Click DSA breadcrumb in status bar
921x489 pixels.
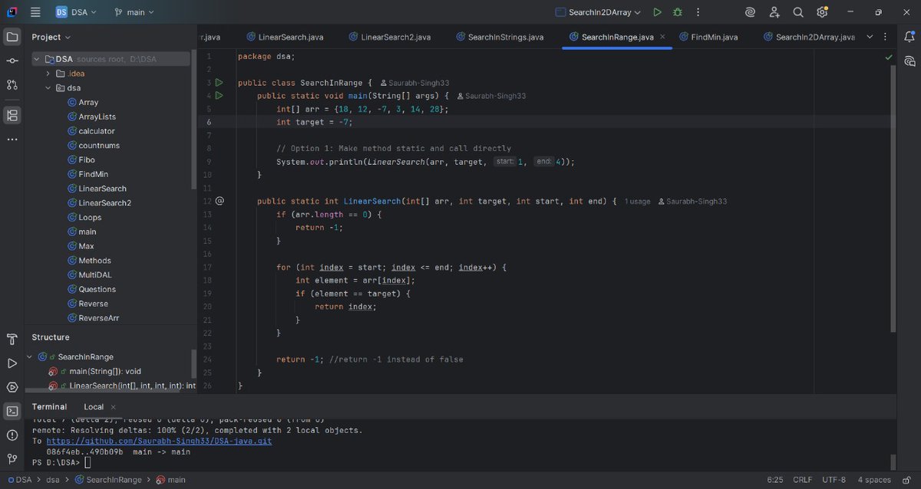click(19, 480)
